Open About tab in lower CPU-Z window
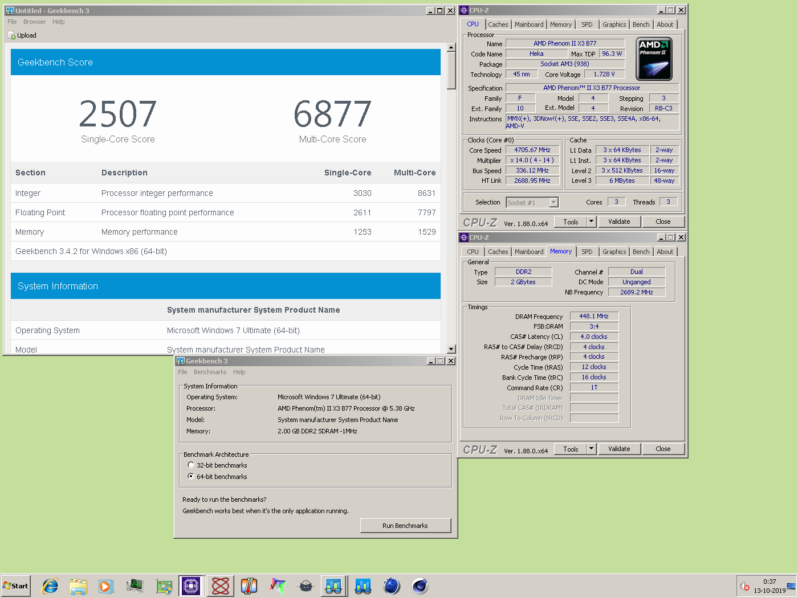 click(665, 252)
